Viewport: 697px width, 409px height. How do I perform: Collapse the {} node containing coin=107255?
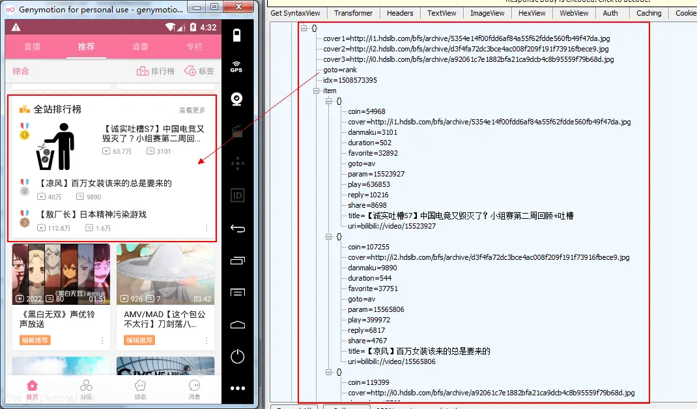tap(328, 236)
